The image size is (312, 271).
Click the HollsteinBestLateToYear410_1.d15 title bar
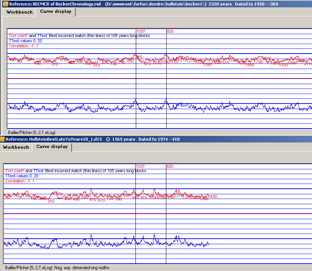pos(156,139)
